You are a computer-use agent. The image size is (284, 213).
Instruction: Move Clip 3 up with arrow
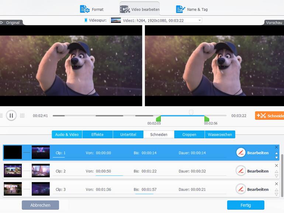pos(276,190)
